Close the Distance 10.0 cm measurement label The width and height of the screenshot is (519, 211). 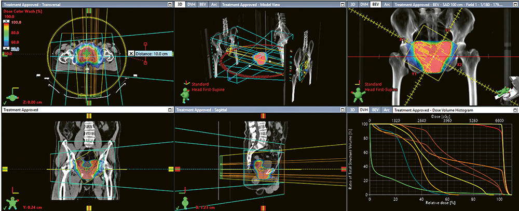[x=132, y=53]
